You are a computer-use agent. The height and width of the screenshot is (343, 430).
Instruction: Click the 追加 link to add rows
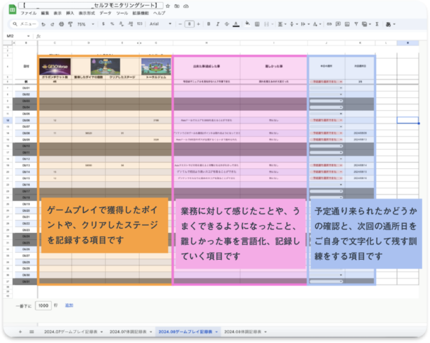click(x=69, y=305)
